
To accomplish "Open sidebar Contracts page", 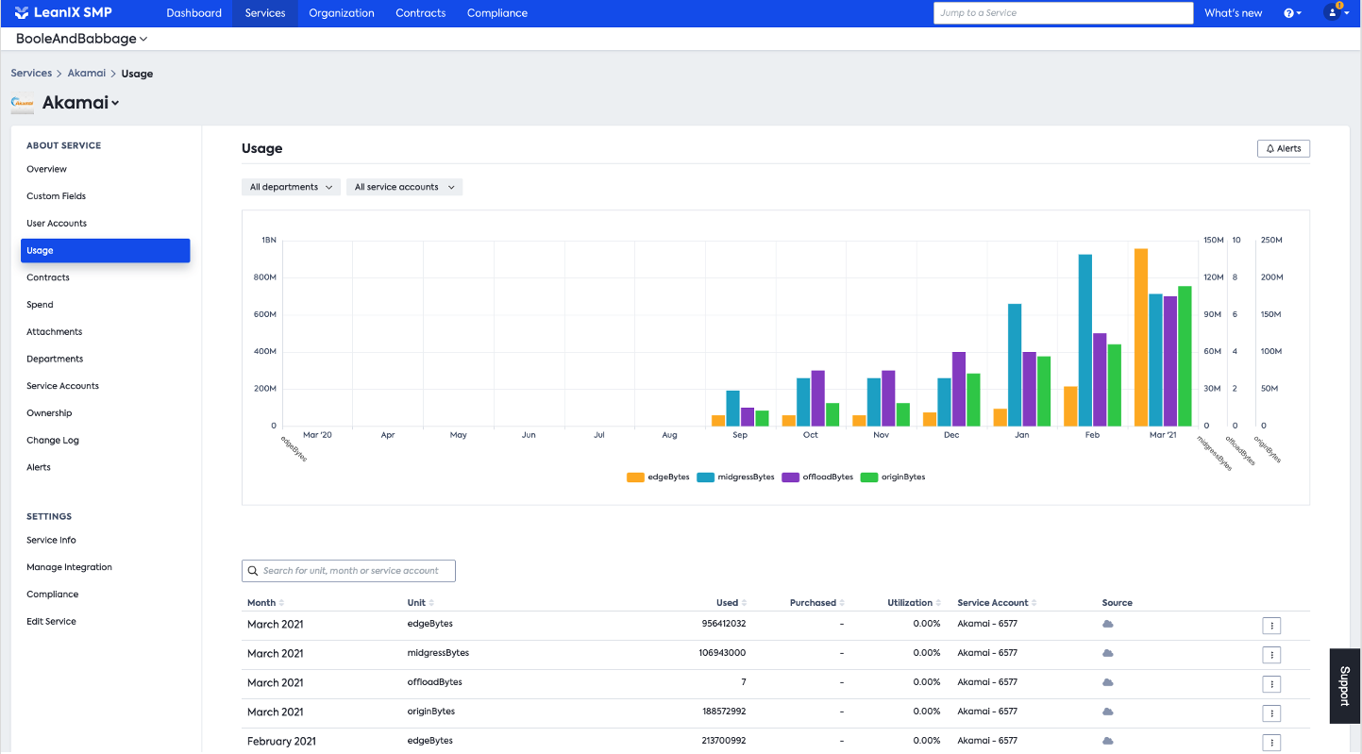I will tap(48, 277).
